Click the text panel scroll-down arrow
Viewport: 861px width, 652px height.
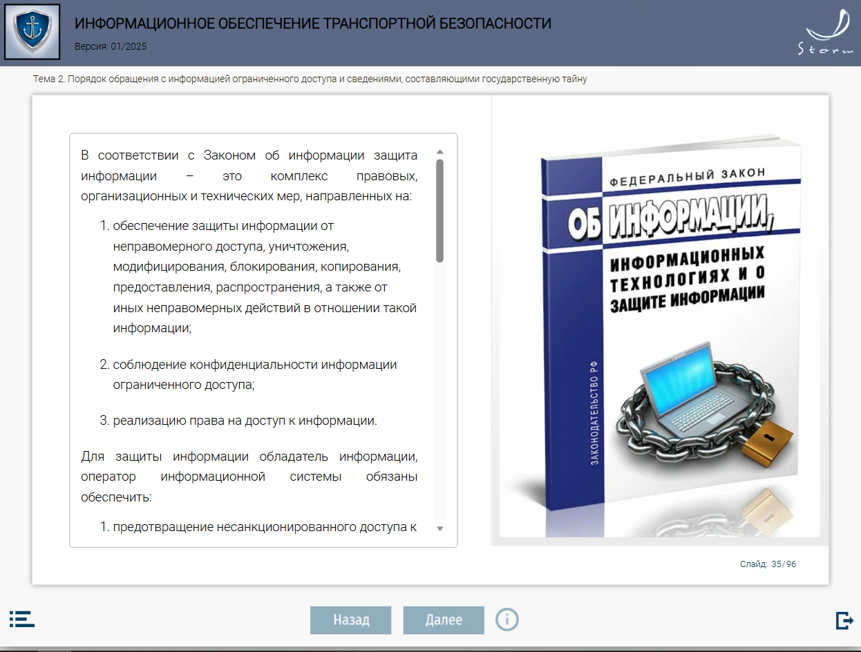click(x=440, y=528)
